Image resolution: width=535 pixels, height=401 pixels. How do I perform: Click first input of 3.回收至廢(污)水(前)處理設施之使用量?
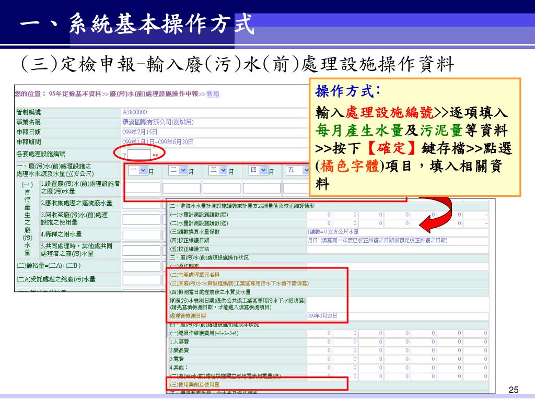tap(141, 219)
